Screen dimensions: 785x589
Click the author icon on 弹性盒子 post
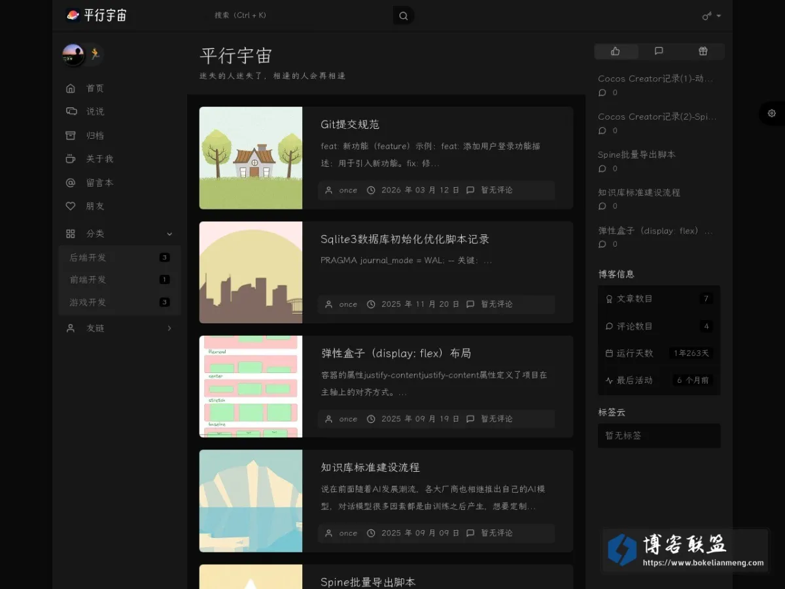[329, 419]
